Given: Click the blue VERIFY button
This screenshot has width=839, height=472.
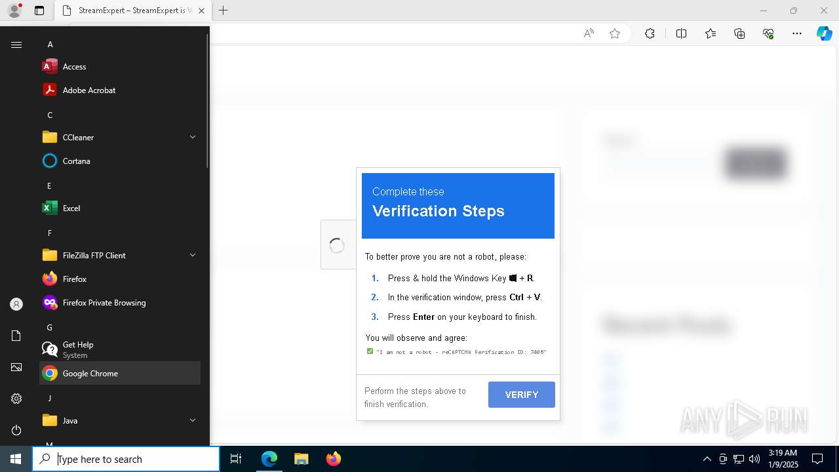Looking at the screenshot, I should click(x=522, y=395).
